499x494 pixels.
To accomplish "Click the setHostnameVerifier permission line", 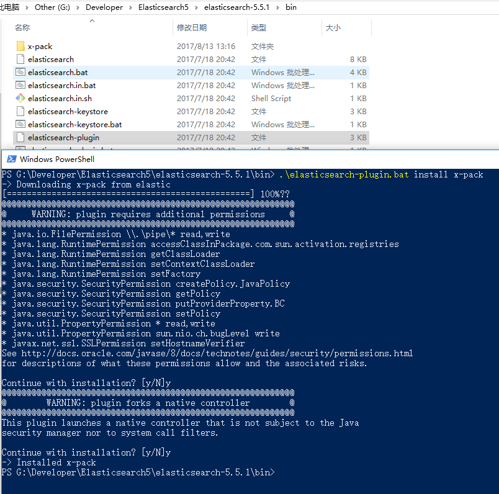I will [124, 343].
